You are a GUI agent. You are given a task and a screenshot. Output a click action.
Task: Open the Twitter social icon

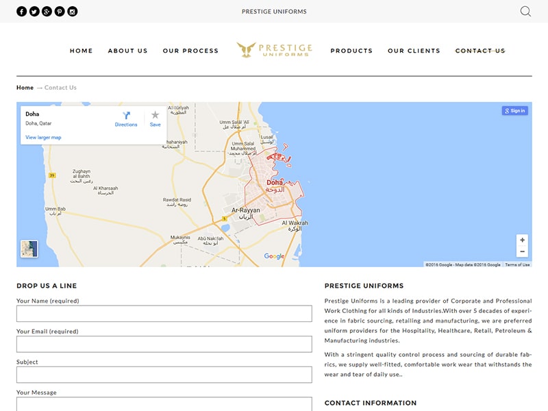point(34,12)
